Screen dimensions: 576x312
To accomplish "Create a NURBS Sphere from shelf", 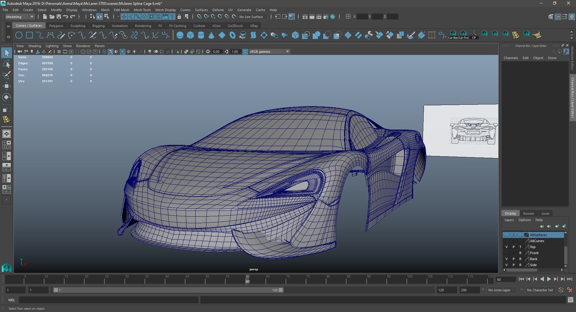I will [180, 35].
